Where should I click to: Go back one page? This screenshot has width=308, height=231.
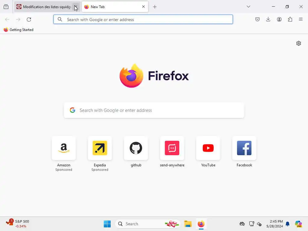tap(7, 20)
